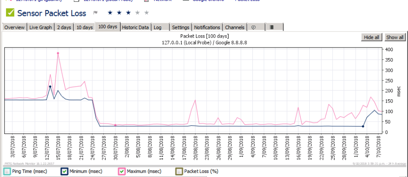Uncheck the Minimum (msec) channel checkbox
The height and width of the screenshot is (177, 408).
click(x=64, y=172)
